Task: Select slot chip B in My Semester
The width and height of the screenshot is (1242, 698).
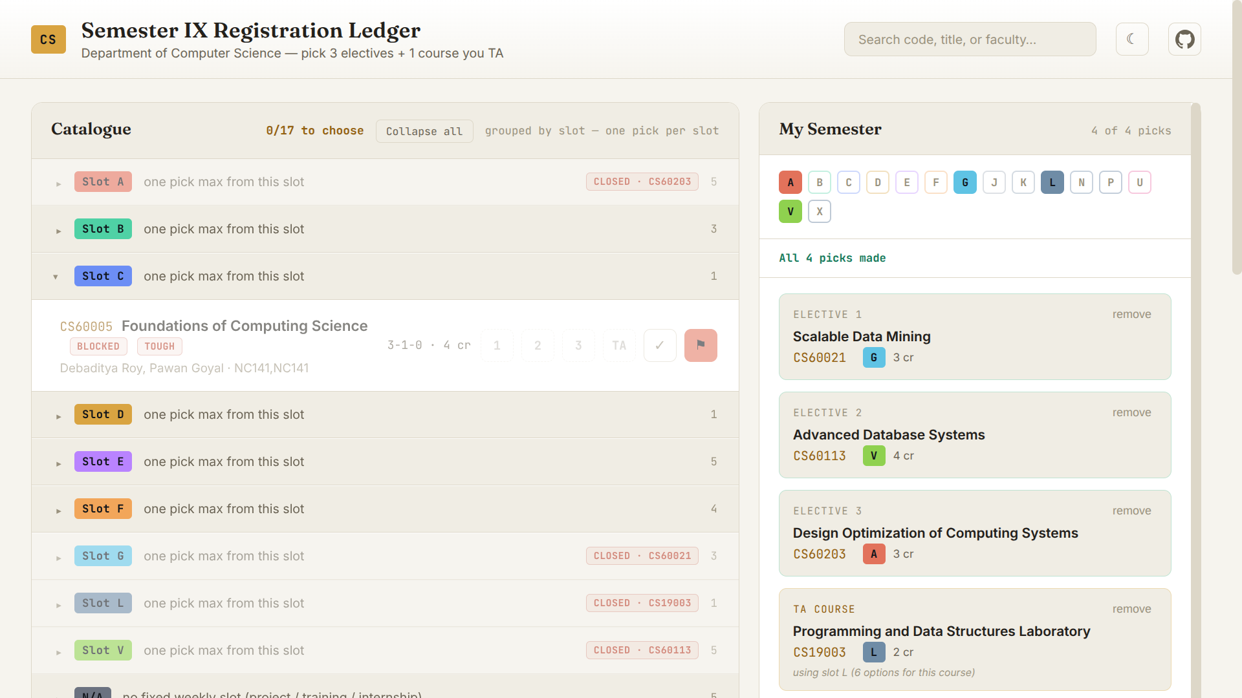Action: 820,182
